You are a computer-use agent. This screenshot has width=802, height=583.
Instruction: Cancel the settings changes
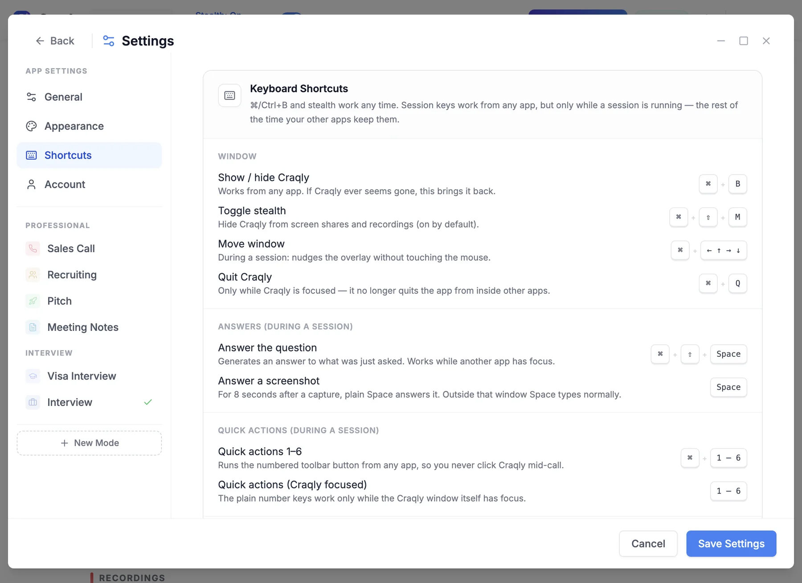[x=648, y=544]
